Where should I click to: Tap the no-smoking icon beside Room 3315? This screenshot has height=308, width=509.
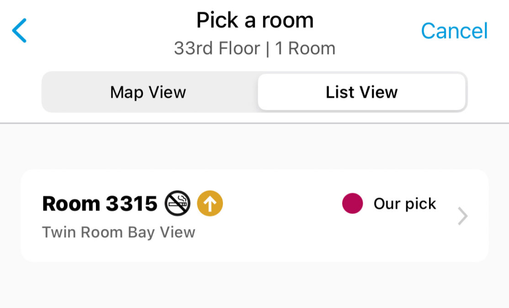coord(177,203)
